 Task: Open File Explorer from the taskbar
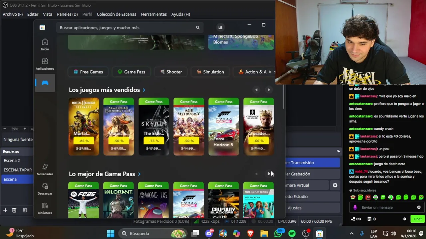(x=264, y=233)
